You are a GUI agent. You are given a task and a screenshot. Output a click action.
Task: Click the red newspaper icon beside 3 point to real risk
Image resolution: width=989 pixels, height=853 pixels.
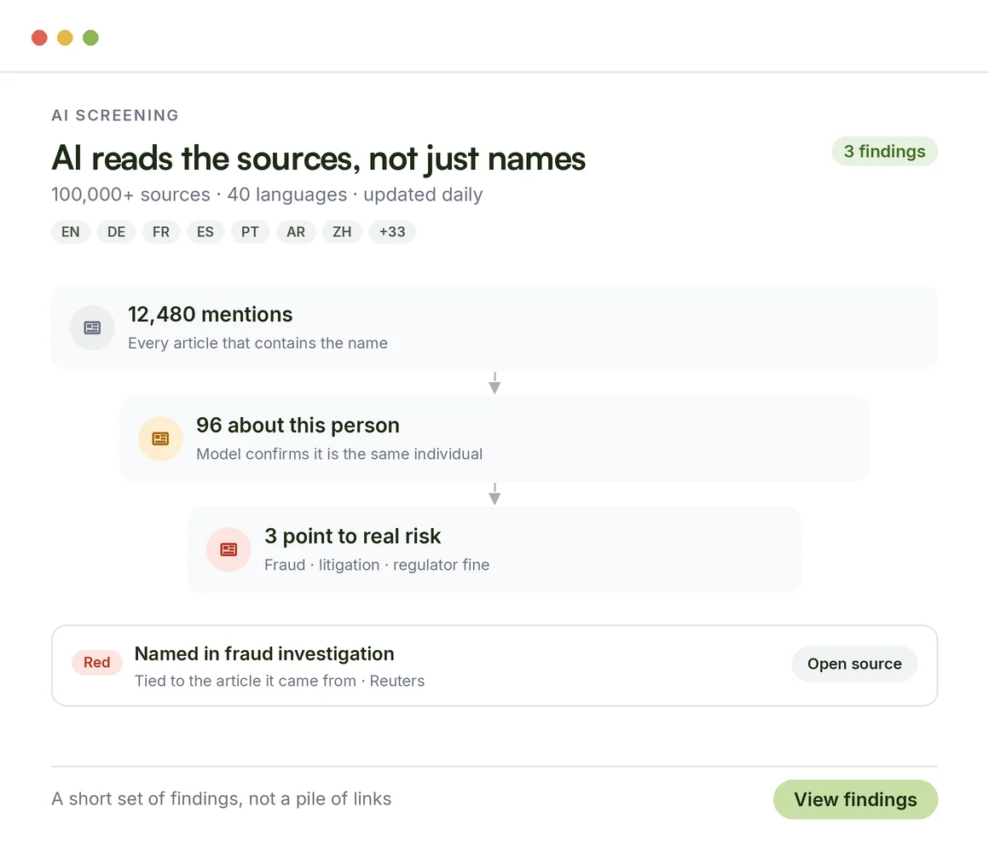coord(228,549)
